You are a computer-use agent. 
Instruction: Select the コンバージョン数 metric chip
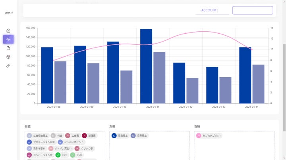pos(40,155)
